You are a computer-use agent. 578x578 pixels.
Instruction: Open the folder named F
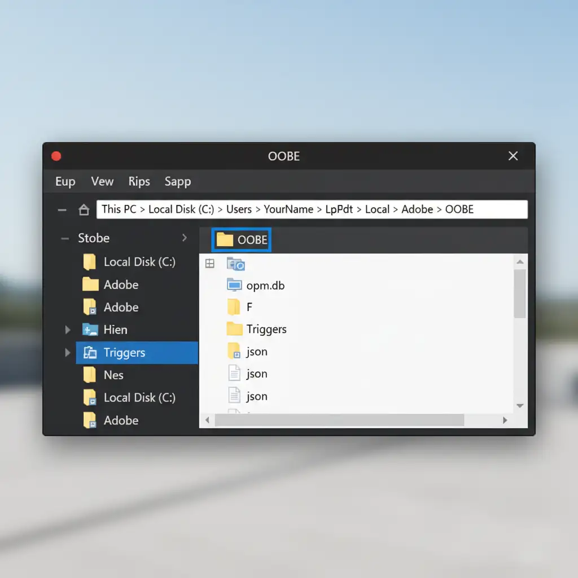pos(249,307)
